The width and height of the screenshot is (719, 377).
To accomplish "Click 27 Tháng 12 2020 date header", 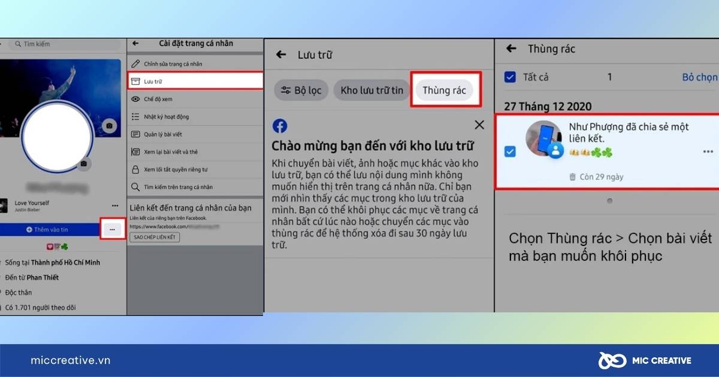I will pos(548,107).
